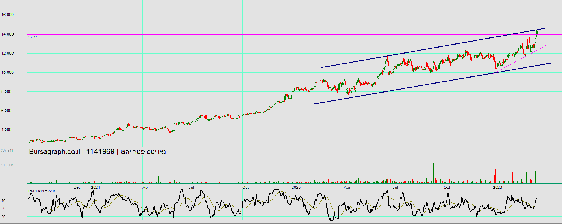Click the 16,000 price axis label
562x224 pixels.
[18, 15]
